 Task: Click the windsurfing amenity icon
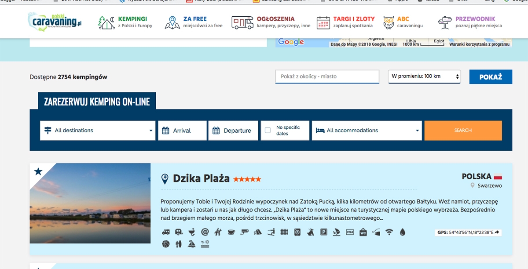[x=337, y=232]
